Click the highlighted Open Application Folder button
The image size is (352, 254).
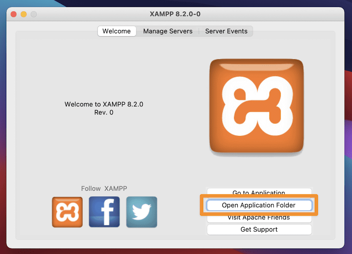pos(259,205)
